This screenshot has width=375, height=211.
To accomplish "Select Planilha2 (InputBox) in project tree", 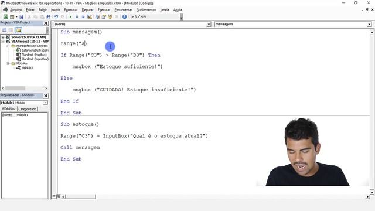I will click(x=35, y=59).
